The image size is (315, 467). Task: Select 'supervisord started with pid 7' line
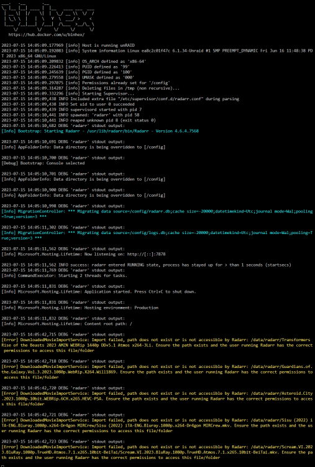click(x=71, y=110)
